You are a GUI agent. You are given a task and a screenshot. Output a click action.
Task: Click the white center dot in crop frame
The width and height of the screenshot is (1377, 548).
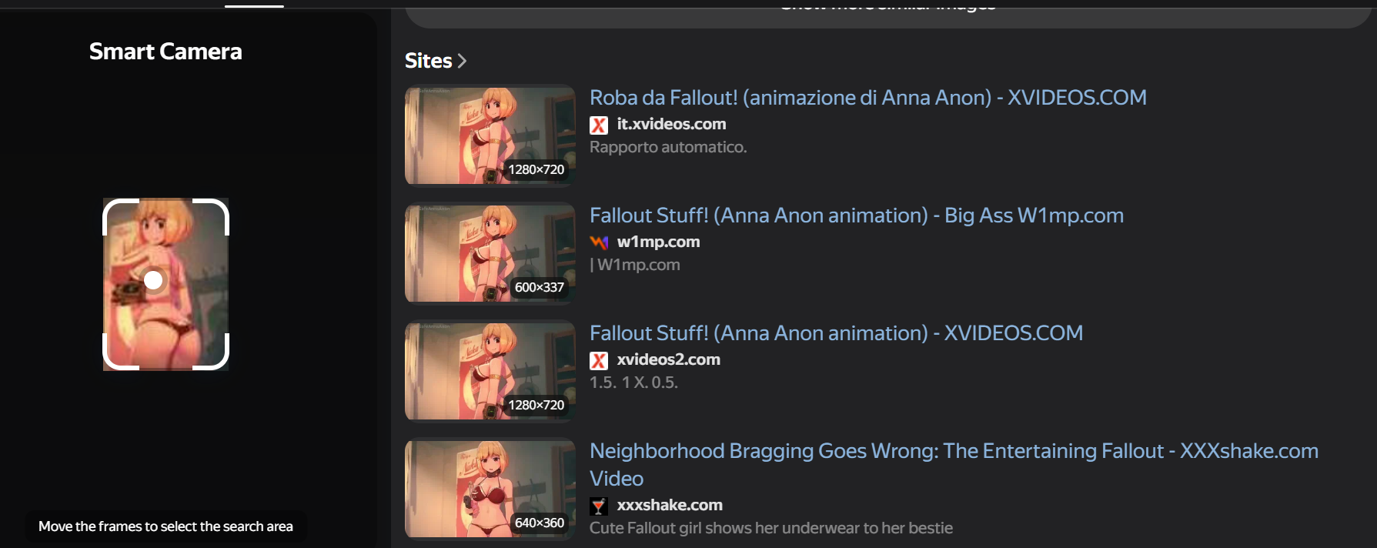pyautogui.click(x=154, y=280)
